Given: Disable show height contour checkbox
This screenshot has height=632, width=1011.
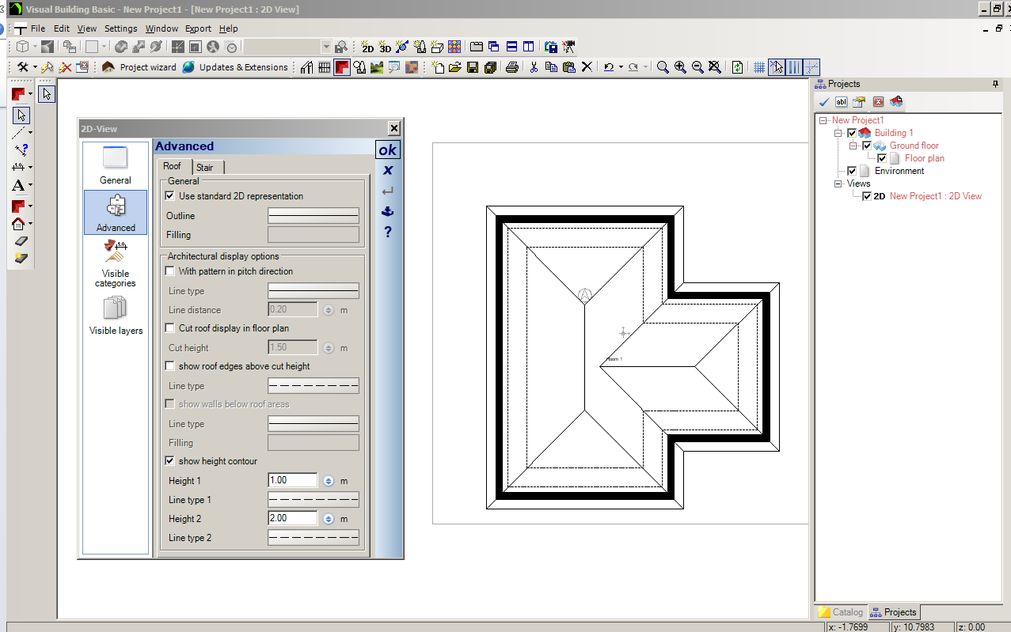Looking at the screenshot, I should coord(169,461).
